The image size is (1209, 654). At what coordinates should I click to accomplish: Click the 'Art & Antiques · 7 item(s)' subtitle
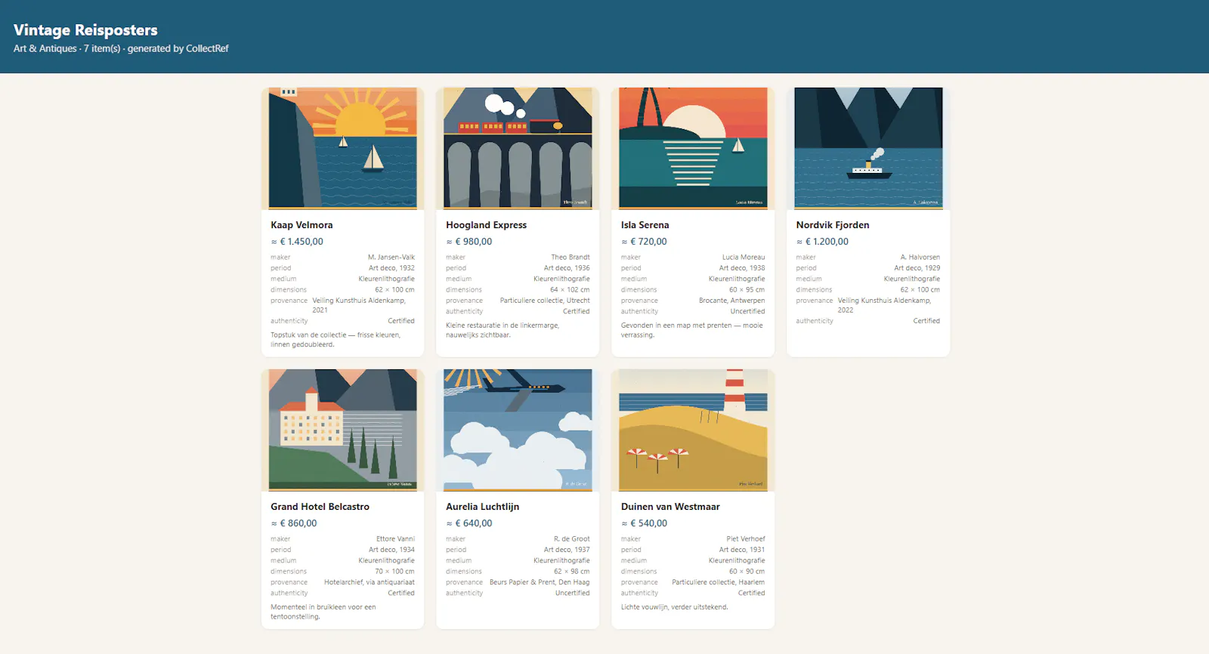click(121, 48)
